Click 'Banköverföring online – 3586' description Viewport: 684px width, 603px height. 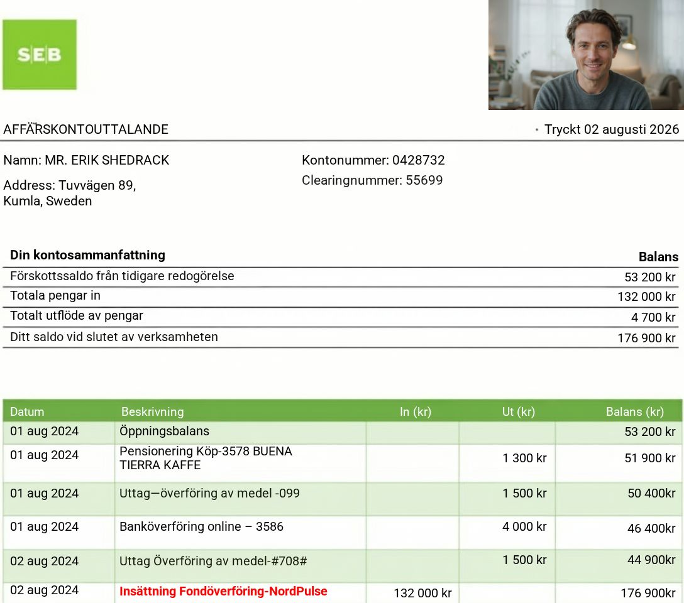pos(202,527)
